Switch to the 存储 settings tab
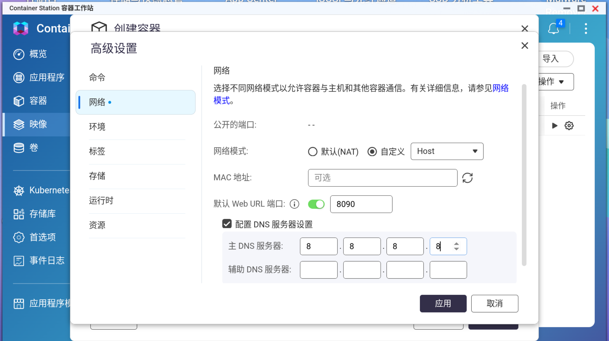This screenshot has width=609, height=341. click(x=97, y=176)
